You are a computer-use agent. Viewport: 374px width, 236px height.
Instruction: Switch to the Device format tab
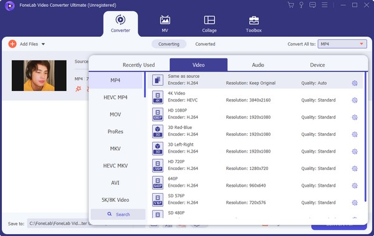click(x=317, y=65)
